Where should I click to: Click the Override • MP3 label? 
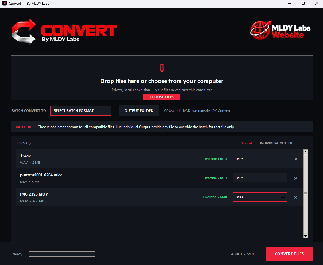[215, 159]
